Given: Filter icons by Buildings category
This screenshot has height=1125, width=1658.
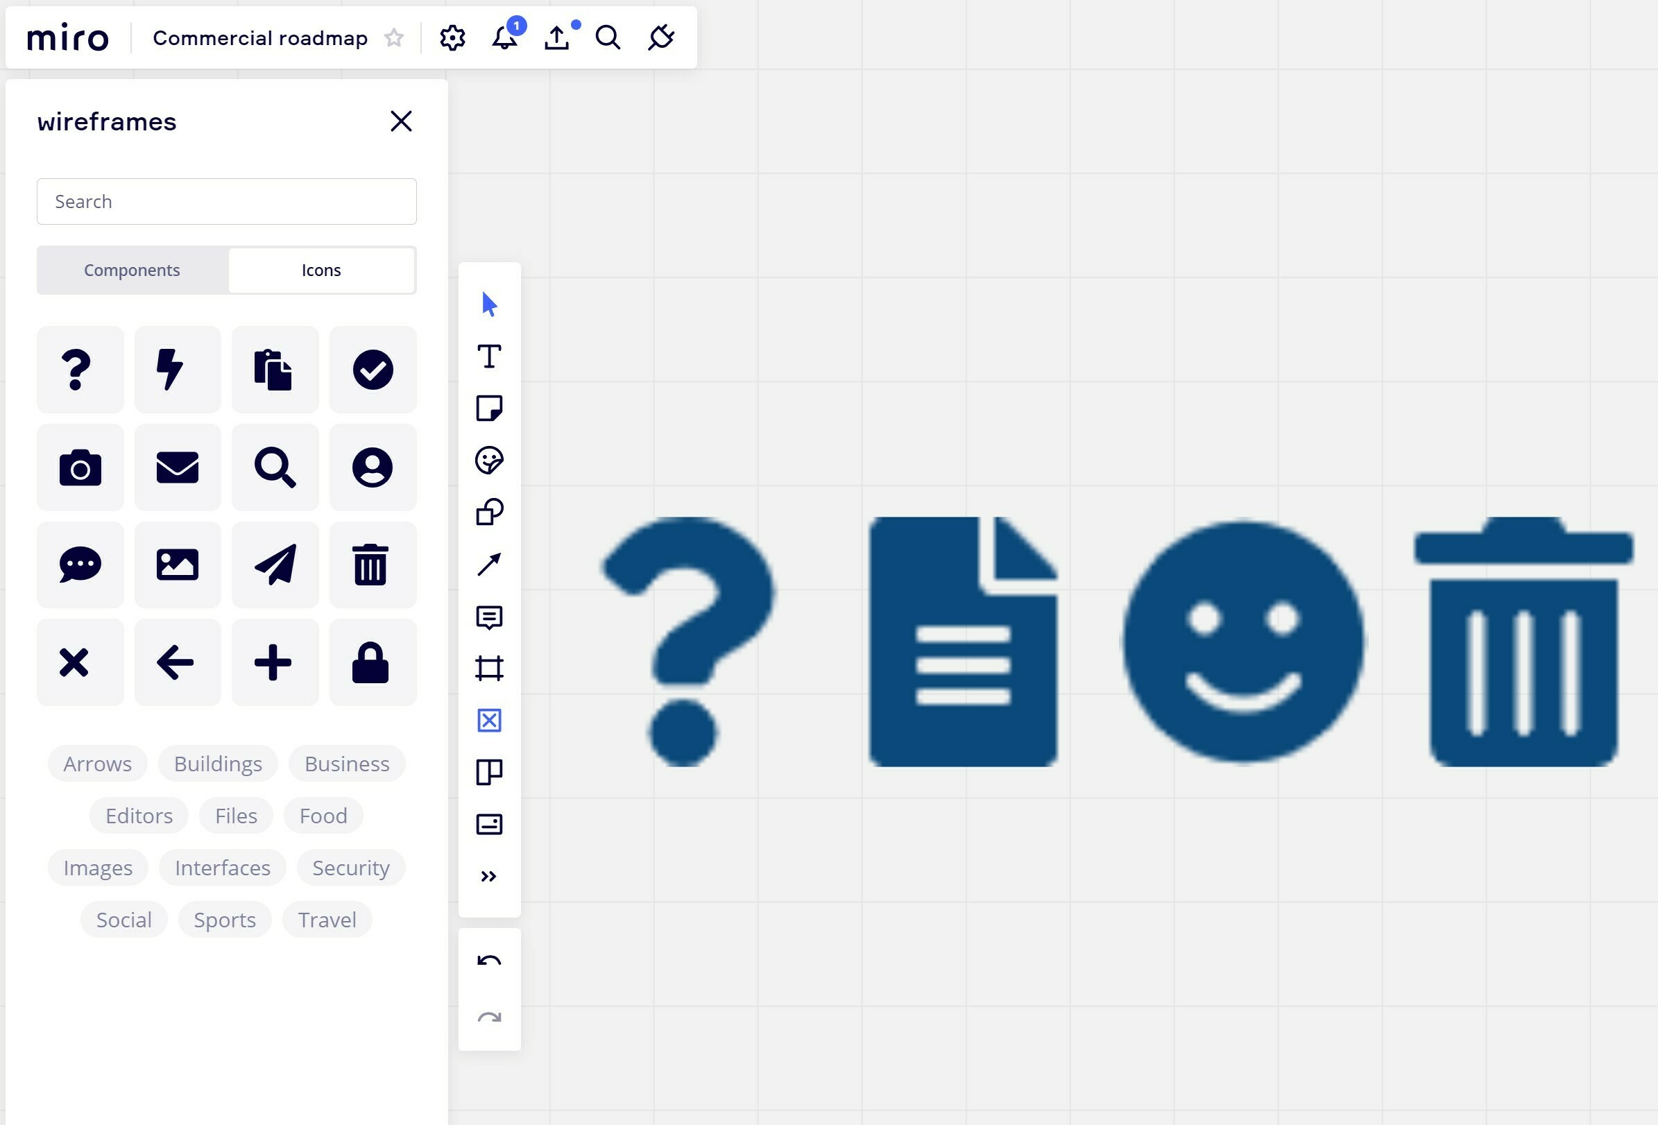Looking at the screenshot, I should click(219, 764).
